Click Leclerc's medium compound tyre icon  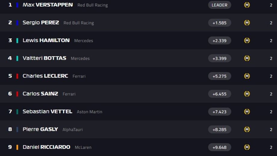pos(247,76)
